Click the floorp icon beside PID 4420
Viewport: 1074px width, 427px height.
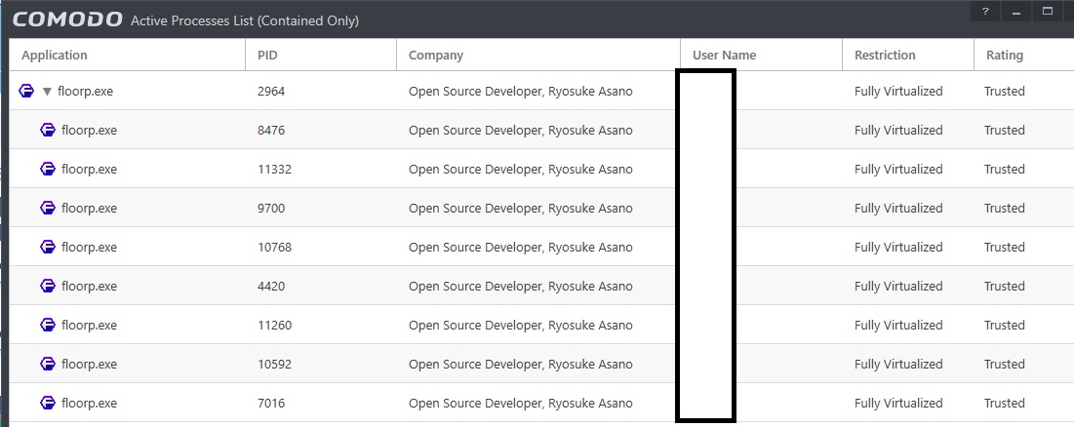(48, 286)
